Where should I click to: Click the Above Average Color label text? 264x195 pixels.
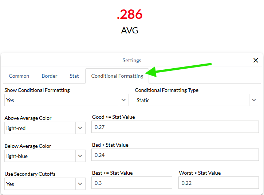tap(28, 118)
